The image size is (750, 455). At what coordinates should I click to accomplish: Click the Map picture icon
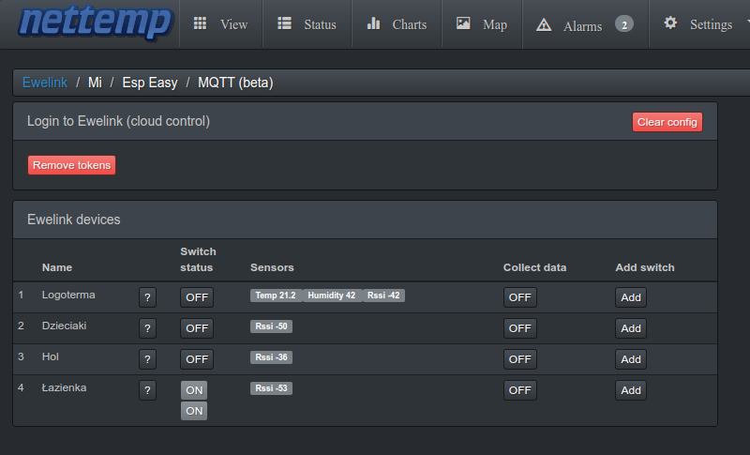463,23
